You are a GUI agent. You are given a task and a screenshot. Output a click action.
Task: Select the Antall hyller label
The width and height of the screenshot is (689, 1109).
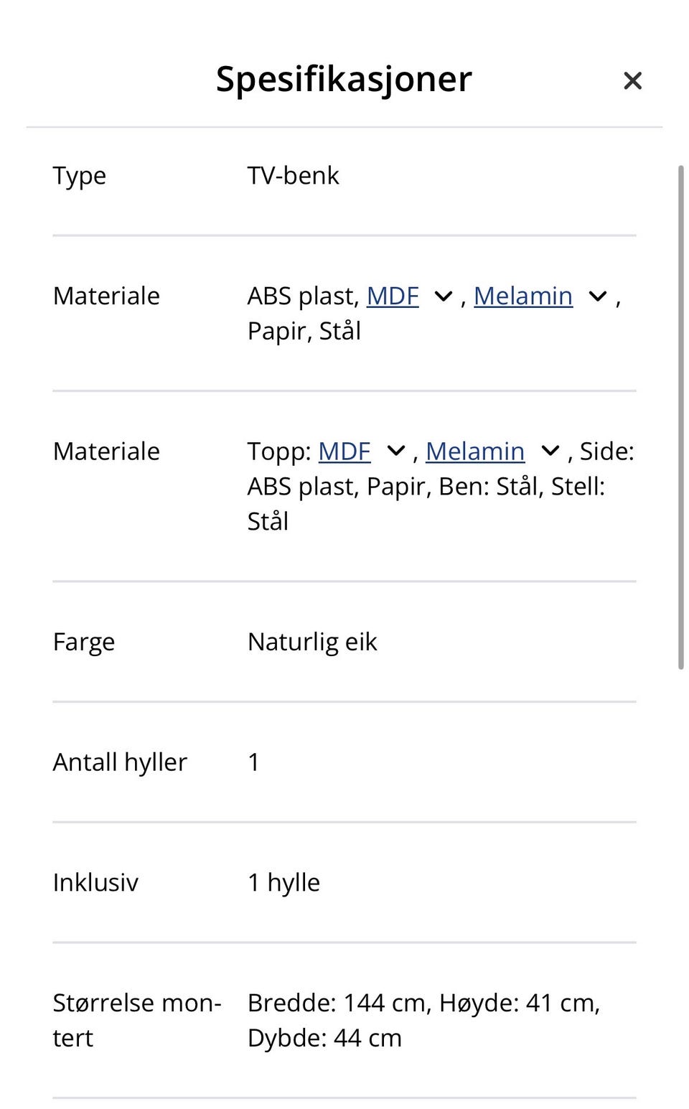pyautogui.click(x=120, y=762)
